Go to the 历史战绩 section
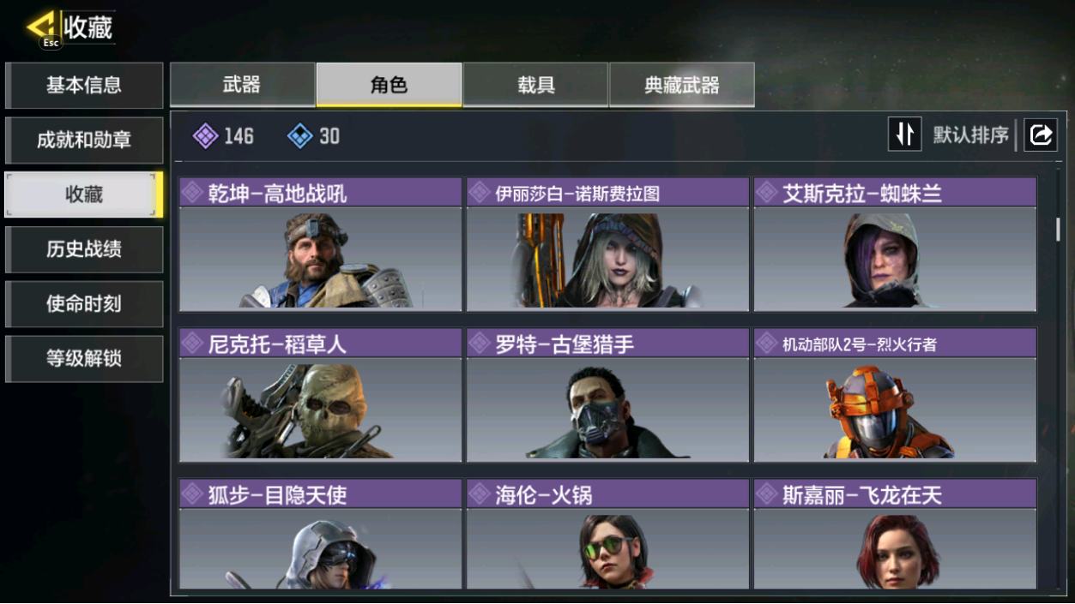1075x604 pixels. point(84,249)
